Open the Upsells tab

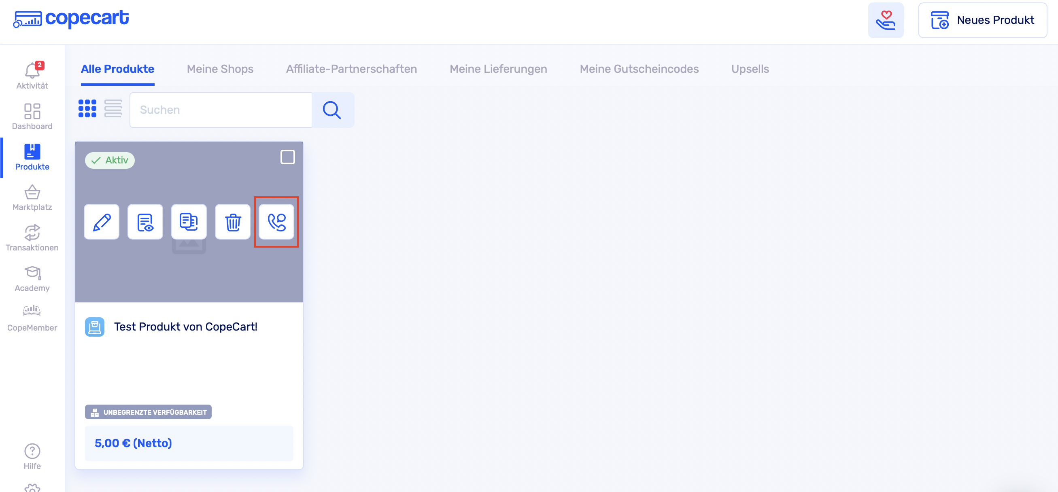coord(750,69)
